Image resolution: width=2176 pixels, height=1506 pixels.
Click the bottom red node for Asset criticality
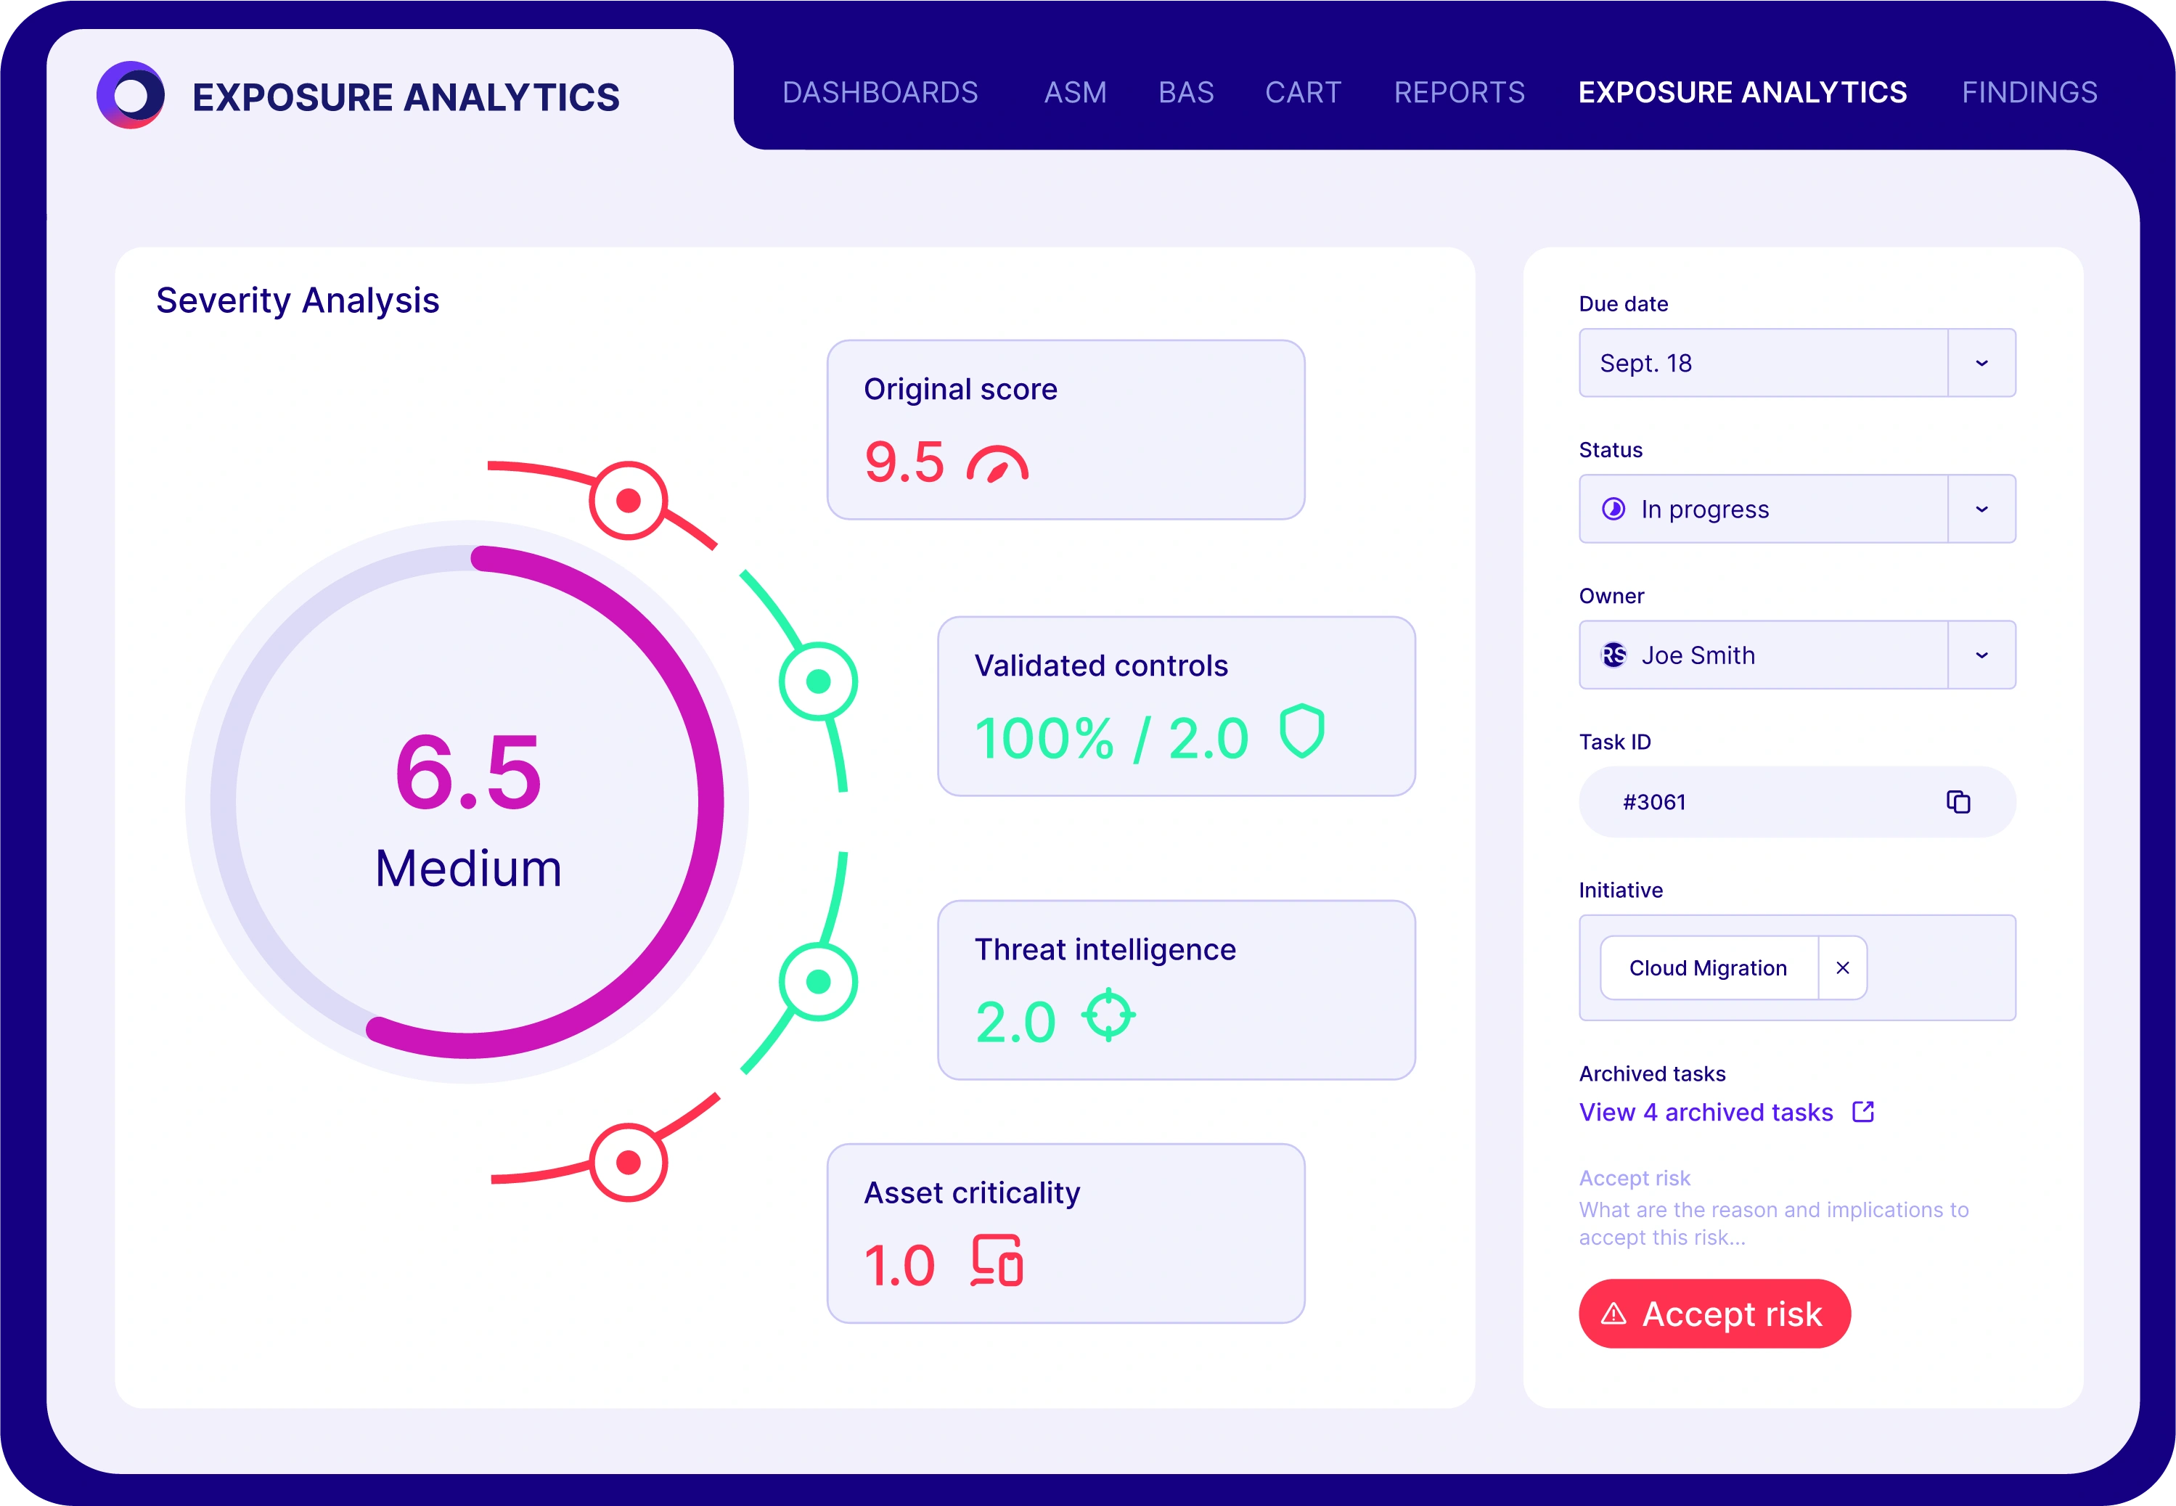(x=629, y=1163)
